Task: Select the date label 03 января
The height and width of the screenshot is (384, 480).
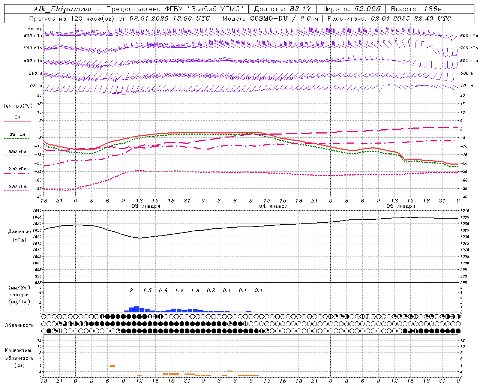Action: 145,206
